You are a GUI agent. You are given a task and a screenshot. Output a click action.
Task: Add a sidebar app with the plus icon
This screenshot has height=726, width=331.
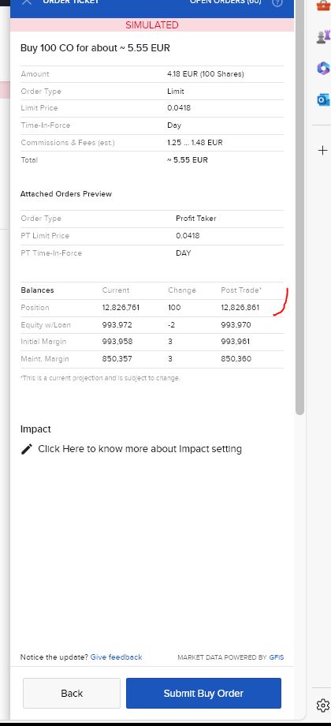click(322, 150)
